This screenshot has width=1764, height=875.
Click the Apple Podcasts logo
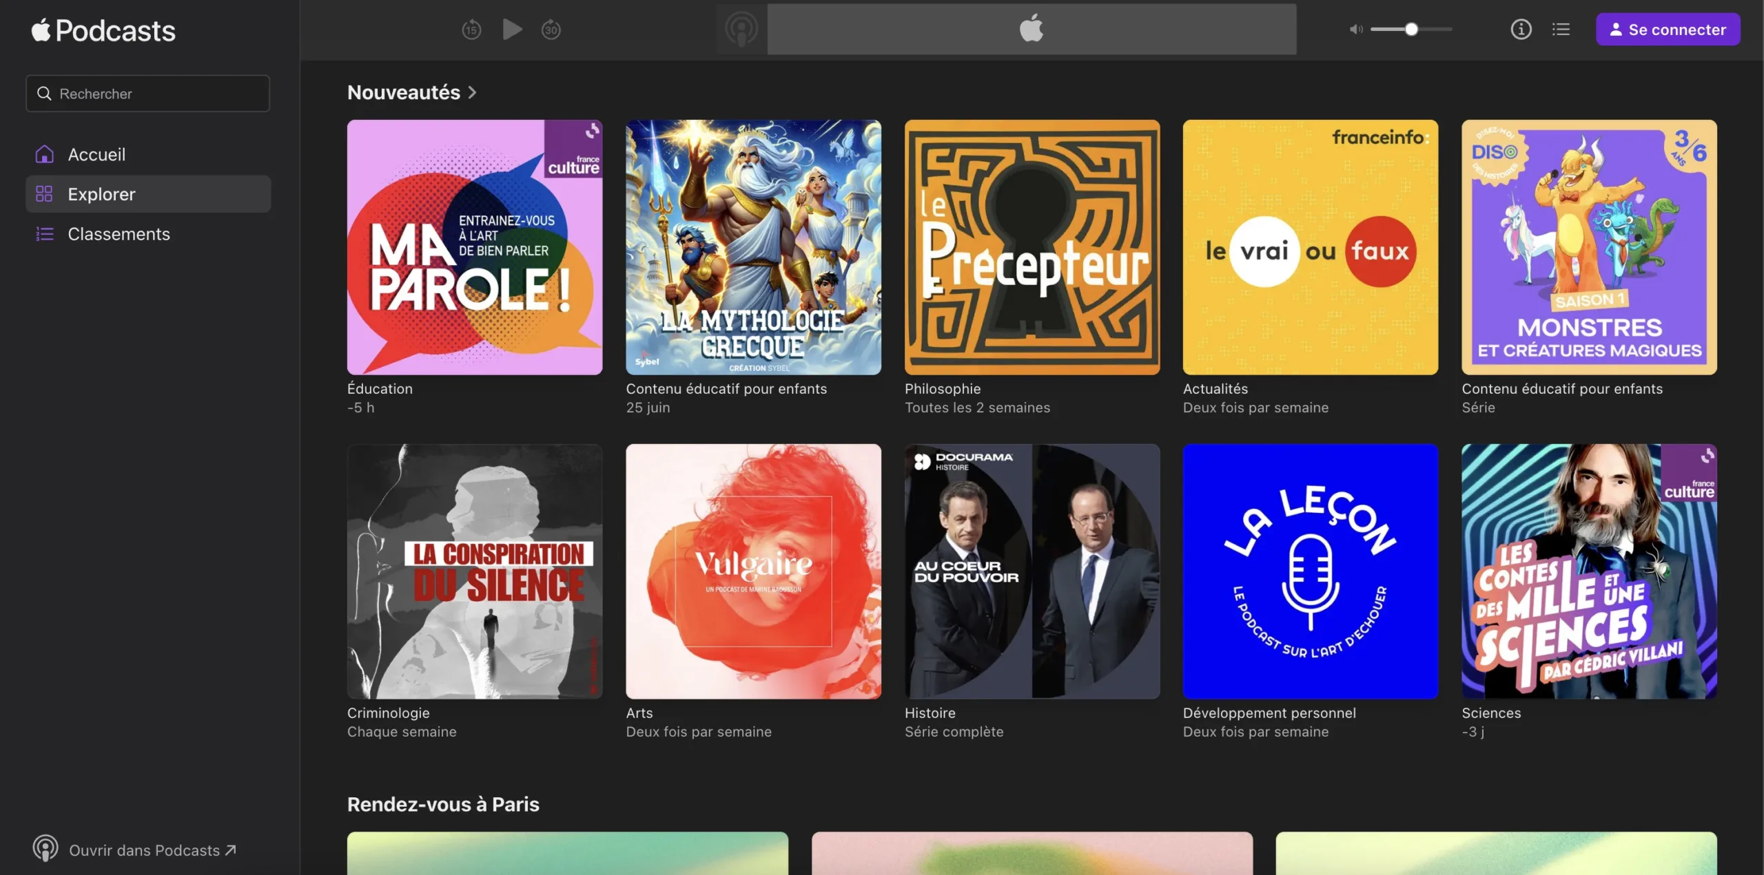coord(103,30)
